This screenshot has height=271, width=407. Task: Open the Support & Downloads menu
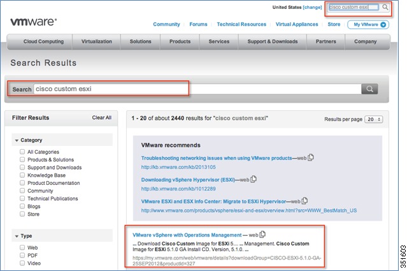(x=273, y=41)
